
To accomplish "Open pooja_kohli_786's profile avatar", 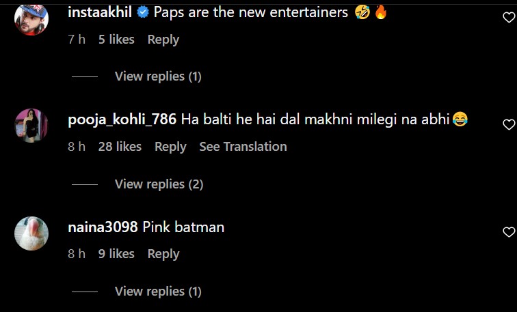I will (31, 126).
